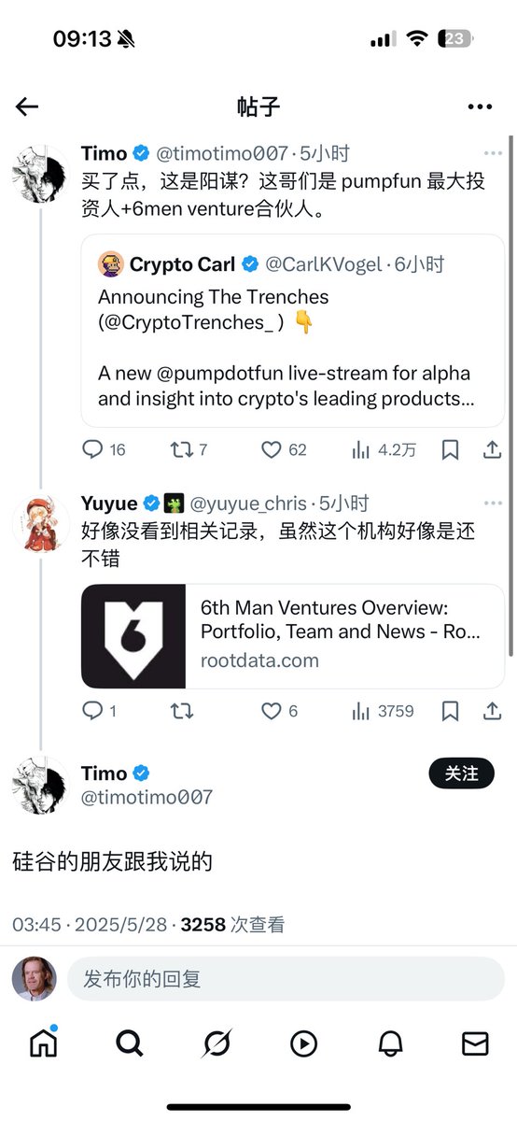Bookmark Timo's first post
517x1121 pixels.
tap(450, 450)
